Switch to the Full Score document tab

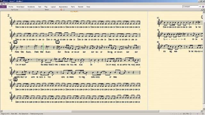15,10
